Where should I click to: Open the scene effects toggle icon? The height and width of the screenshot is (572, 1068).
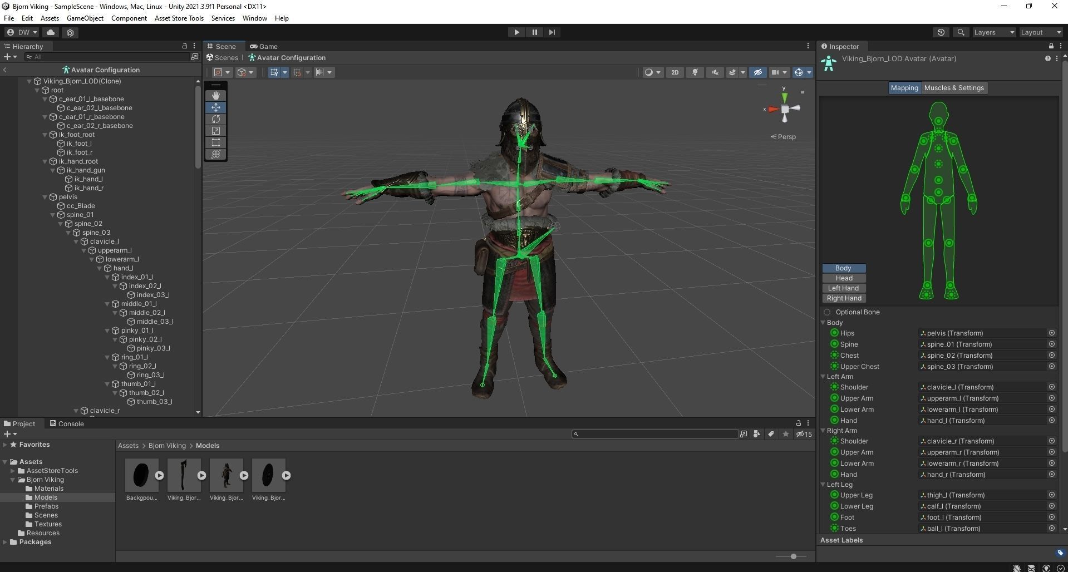pos(733,72)
